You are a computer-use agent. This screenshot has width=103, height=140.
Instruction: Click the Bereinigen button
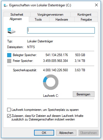83,94
